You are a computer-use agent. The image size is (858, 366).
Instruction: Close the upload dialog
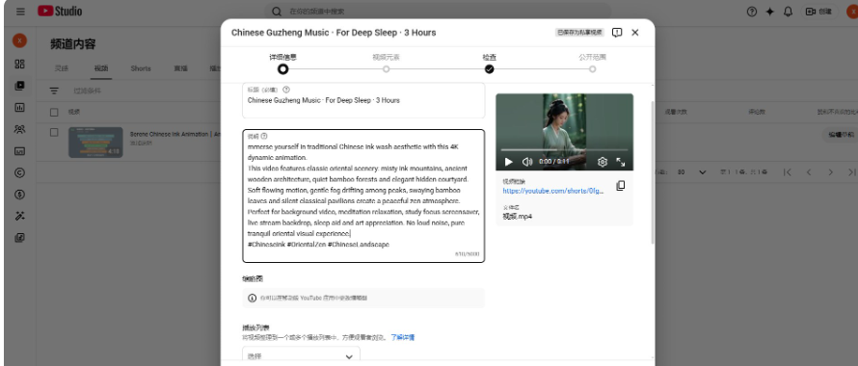[x=634, y=33]
